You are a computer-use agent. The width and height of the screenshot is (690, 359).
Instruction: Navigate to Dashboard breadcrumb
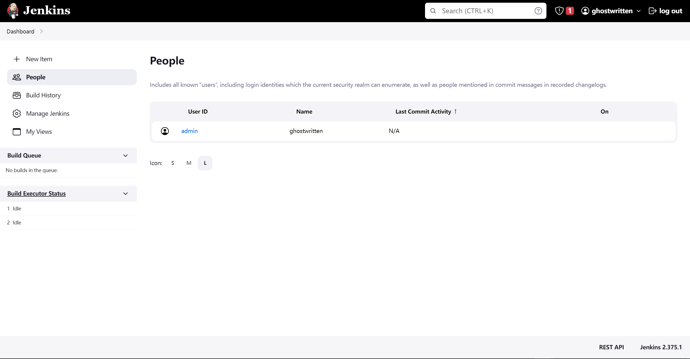click(x=20, y=31)
